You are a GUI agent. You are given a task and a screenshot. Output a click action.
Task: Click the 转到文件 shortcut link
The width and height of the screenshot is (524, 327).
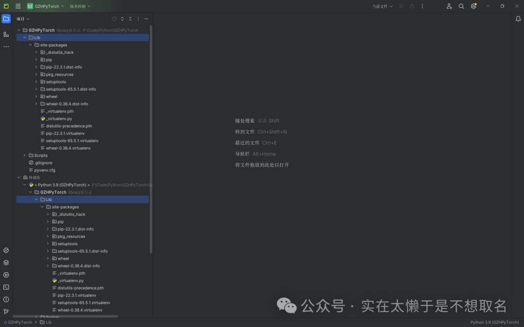click(245, 131)
